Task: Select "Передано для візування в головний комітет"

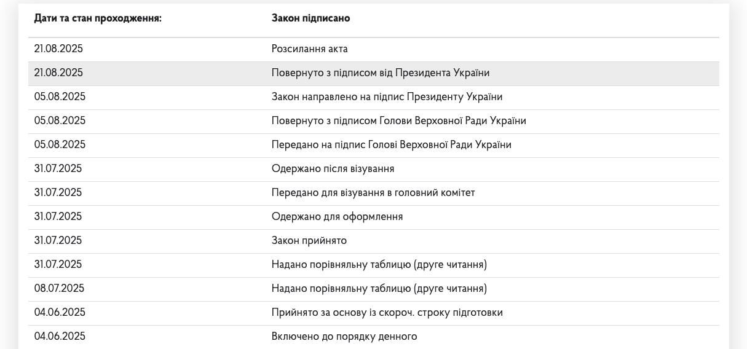Action: 373,193
